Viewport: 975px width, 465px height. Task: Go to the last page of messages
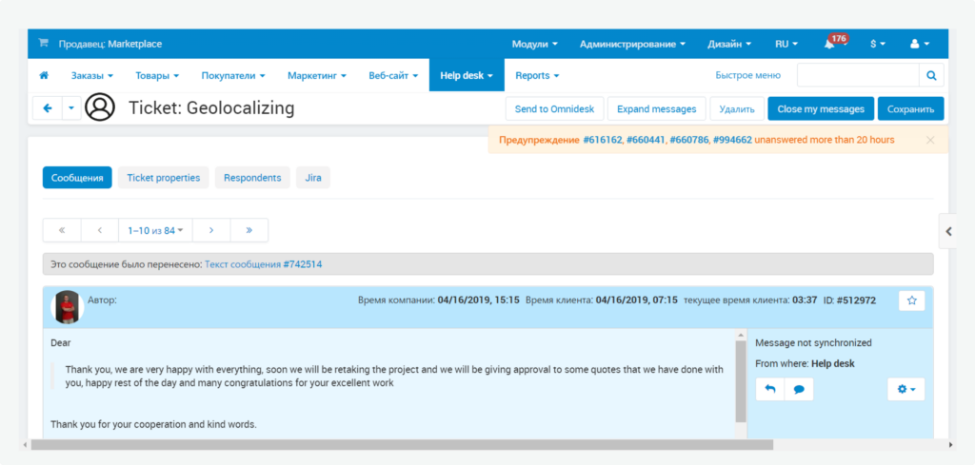pos(249,230)
